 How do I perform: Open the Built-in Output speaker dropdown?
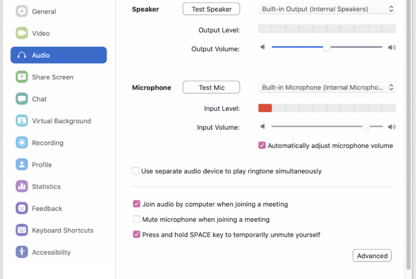[x=327, y=9]
